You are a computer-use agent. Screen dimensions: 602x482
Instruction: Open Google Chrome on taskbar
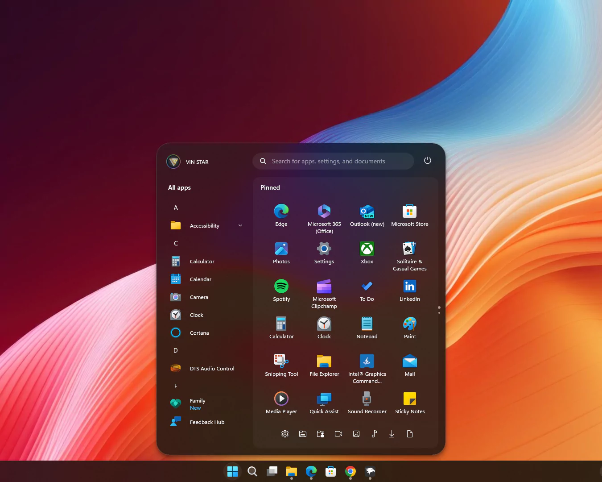click(x=350, y=471)
